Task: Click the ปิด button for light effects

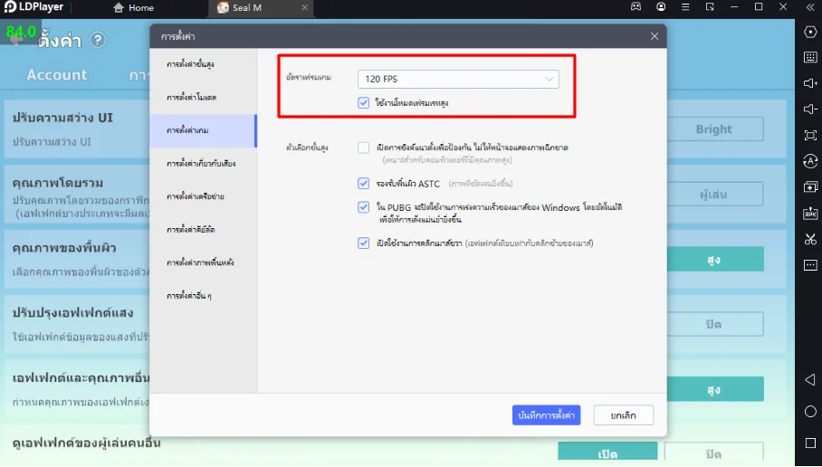Action: [714, 324]
